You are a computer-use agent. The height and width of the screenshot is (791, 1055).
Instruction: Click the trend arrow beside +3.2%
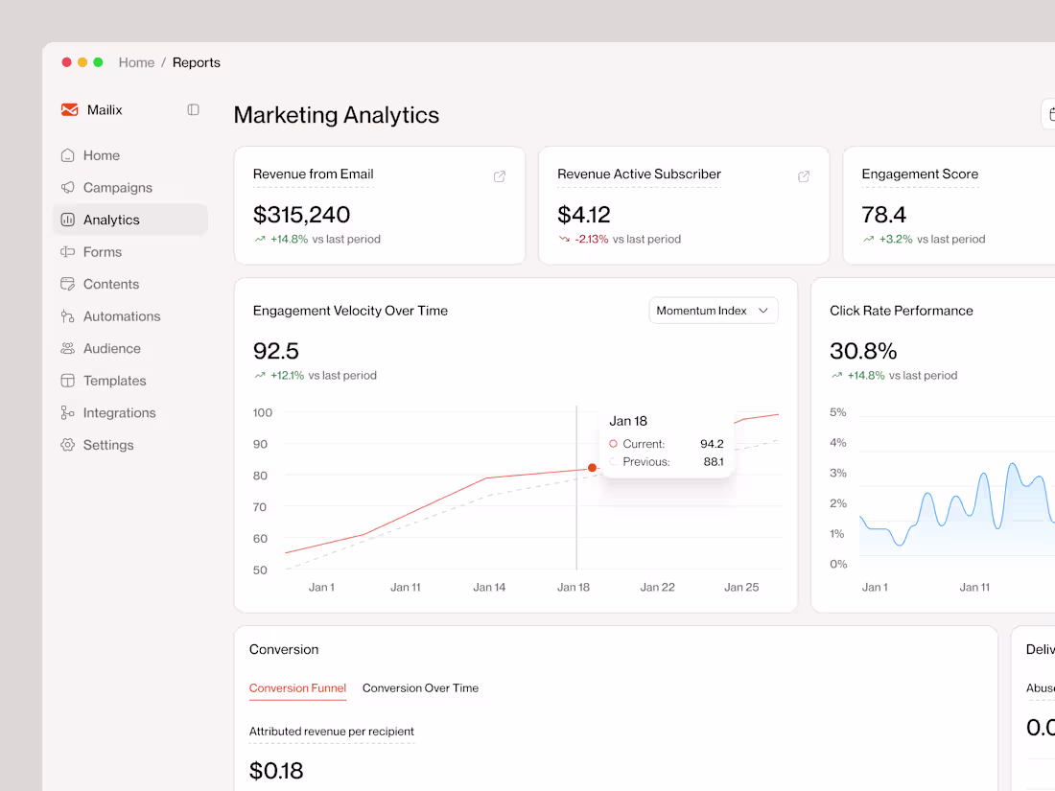869,239
